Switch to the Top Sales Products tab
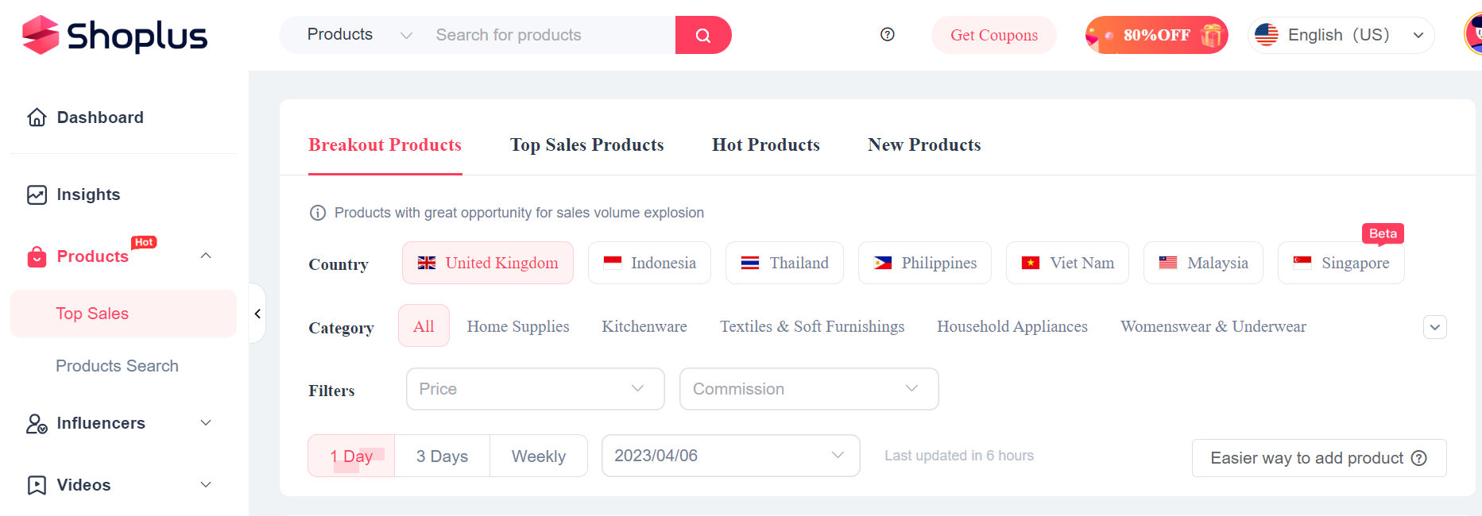The height and width of the screenshot is (516, 1482). (586, 144)
